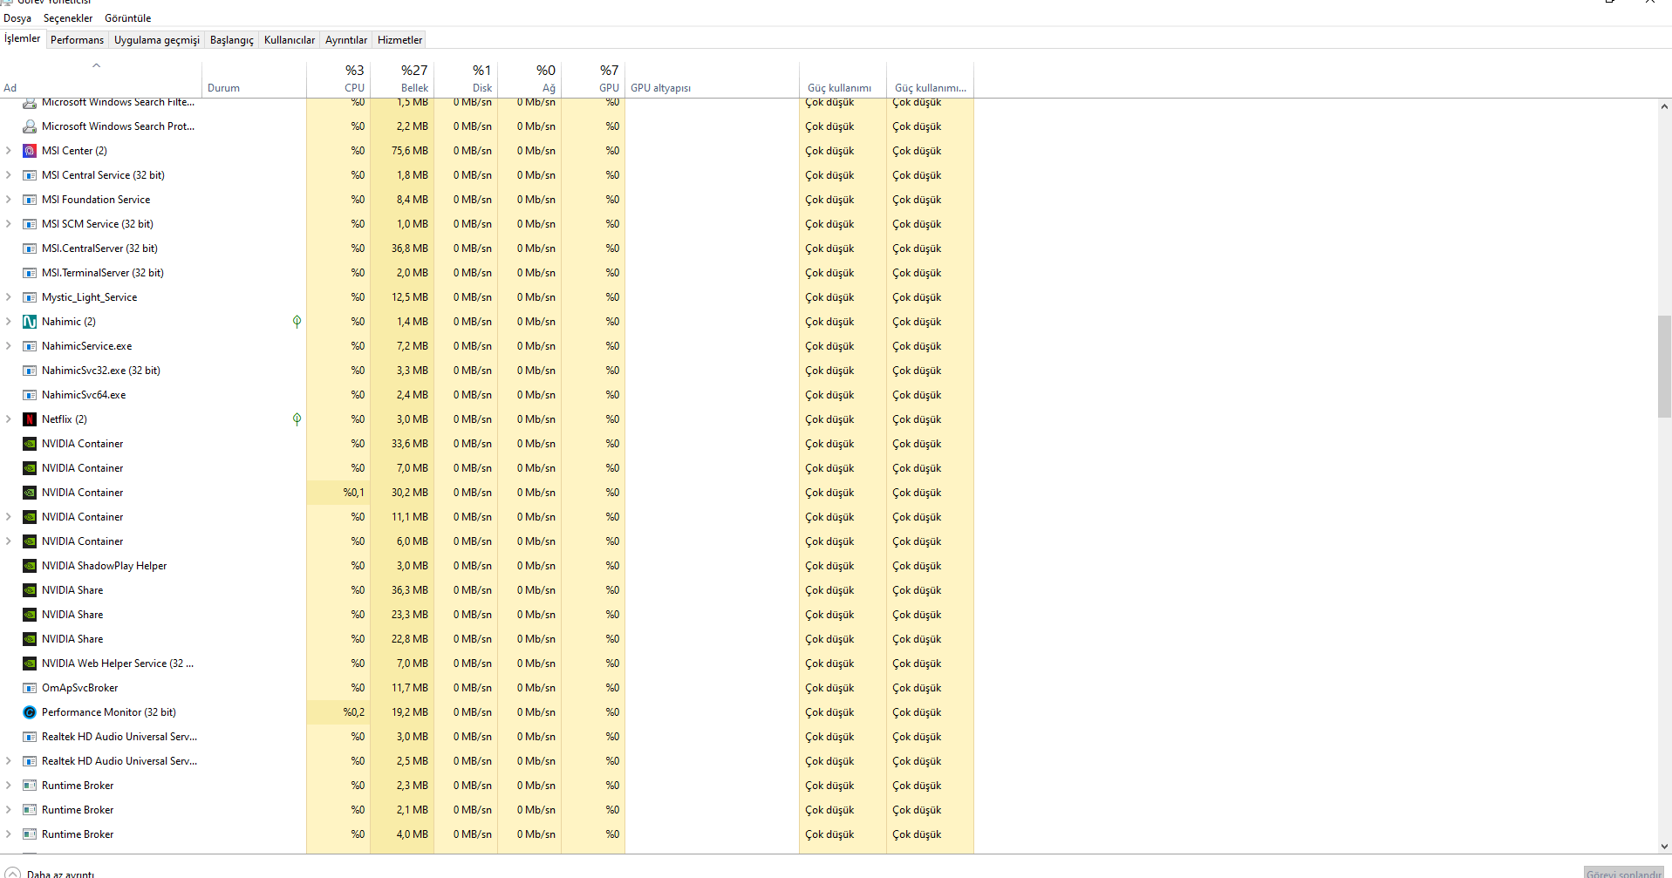Expand the MSI SCM Service row
The image size is (1672, 878).
(9, 224)
